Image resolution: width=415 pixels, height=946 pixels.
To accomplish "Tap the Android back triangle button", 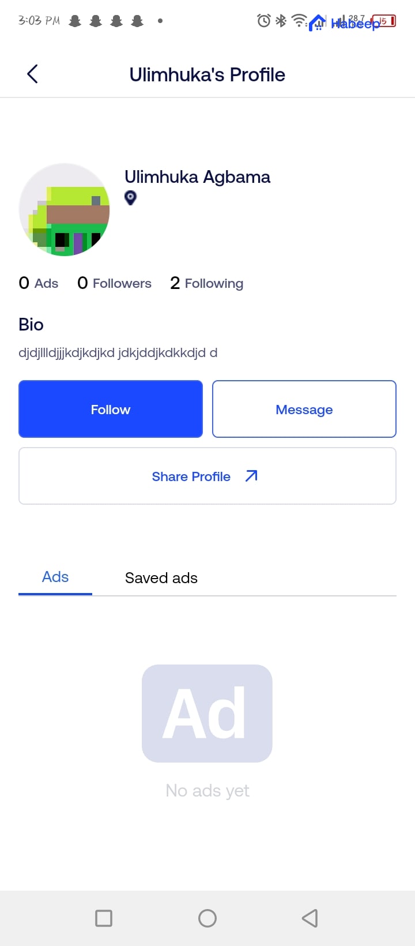I will coord(310,918).
